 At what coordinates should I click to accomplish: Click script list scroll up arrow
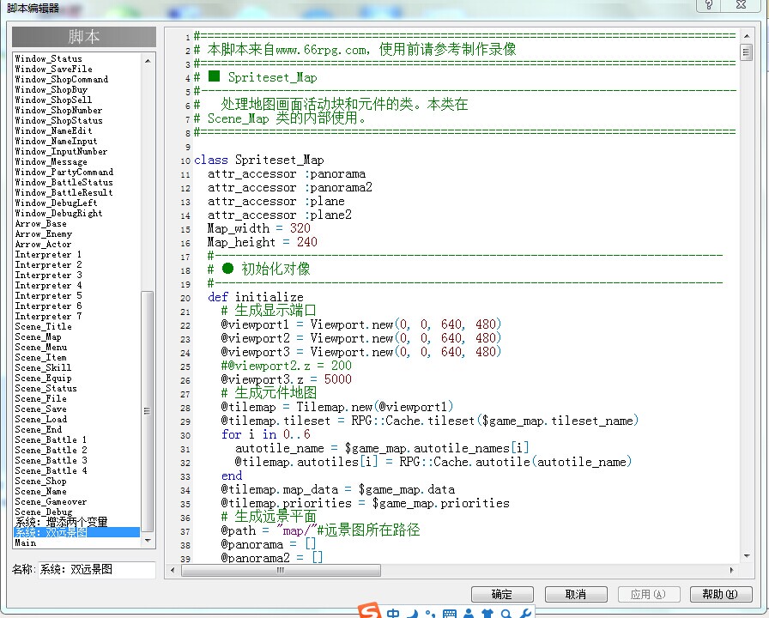(148, 61)
